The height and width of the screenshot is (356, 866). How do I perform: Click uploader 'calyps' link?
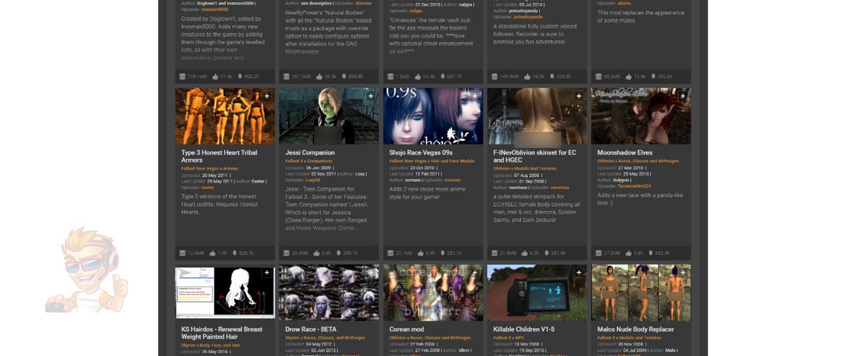click(416, 11)
